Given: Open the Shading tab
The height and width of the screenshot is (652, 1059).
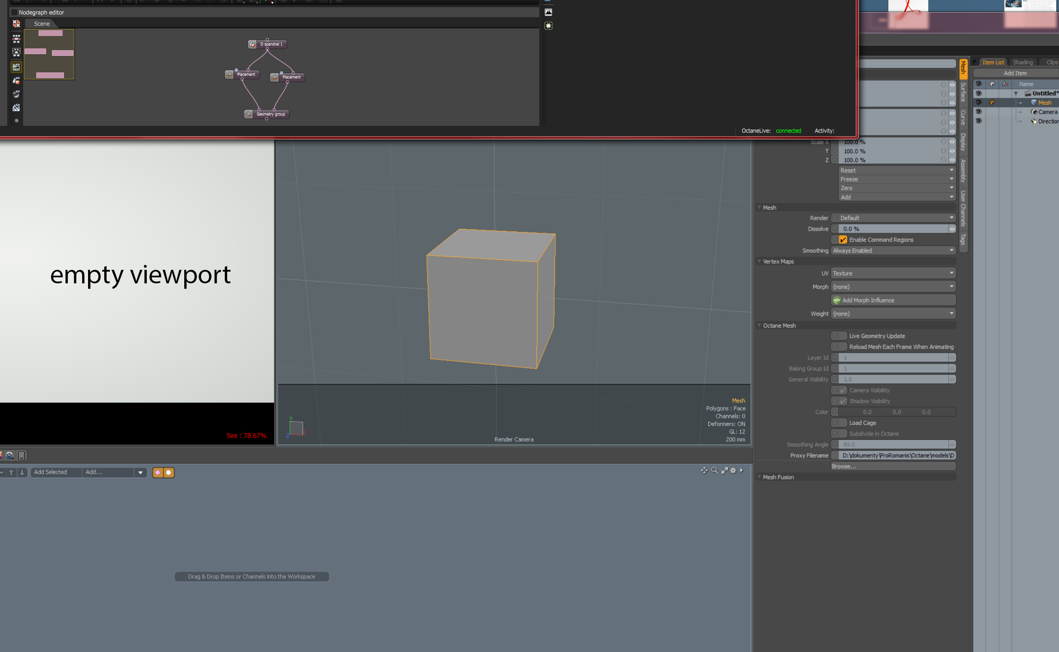Looking at the screenshot, I should point(1022,62).
